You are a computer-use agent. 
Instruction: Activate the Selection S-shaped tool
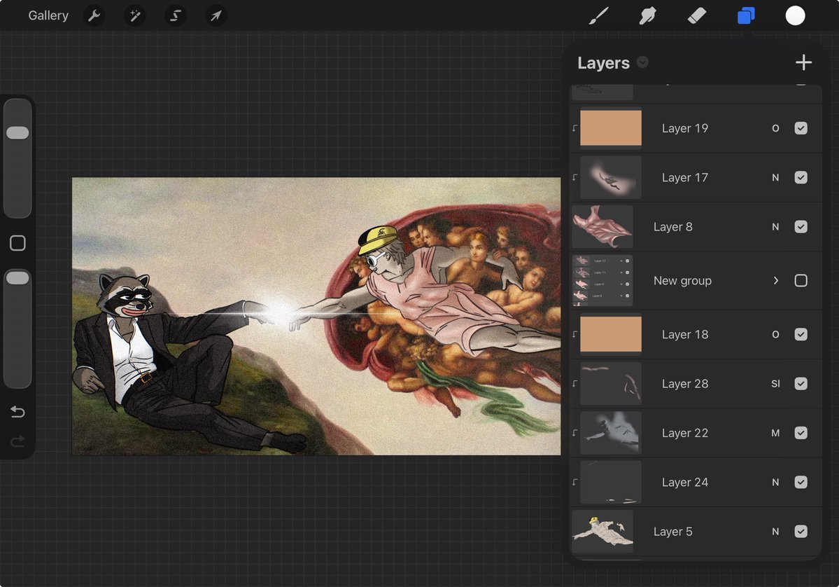coord(176,15)
